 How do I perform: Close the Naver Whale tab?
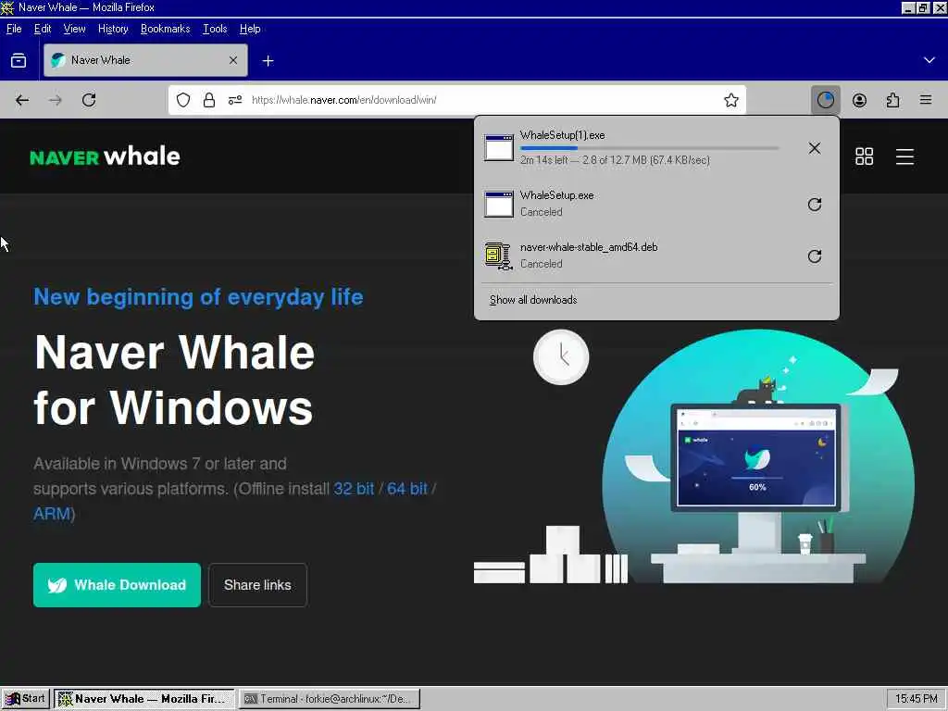click(x=232, y=60)
